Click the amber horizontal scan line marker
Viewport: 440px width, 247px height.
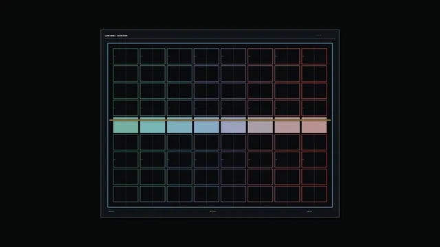point(220,120)
